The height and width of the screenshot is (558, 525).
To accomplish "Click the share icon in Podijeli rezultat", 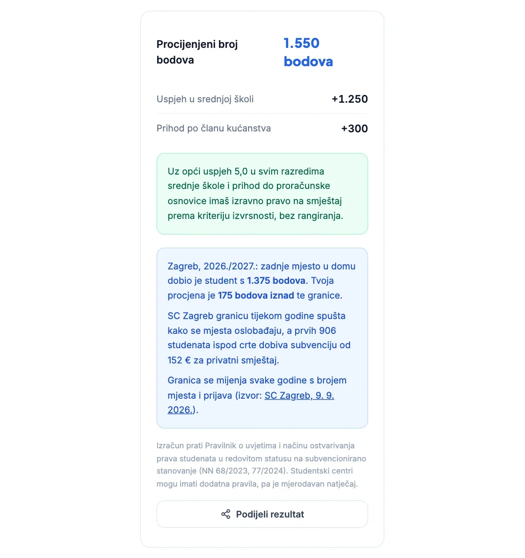I will coord(225,514).
